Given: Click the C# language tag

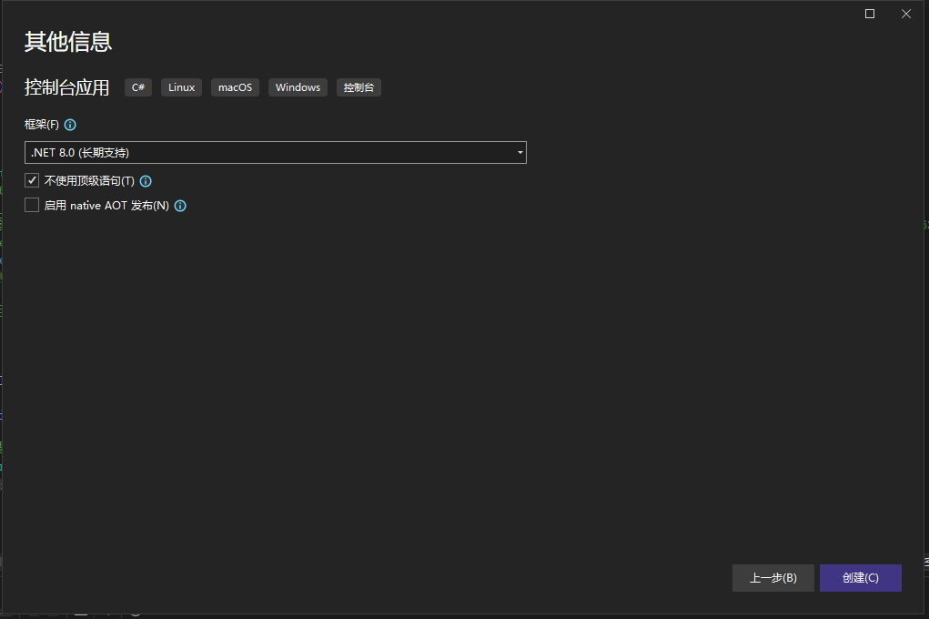Looking at the screenshot, I should (138, 87).
